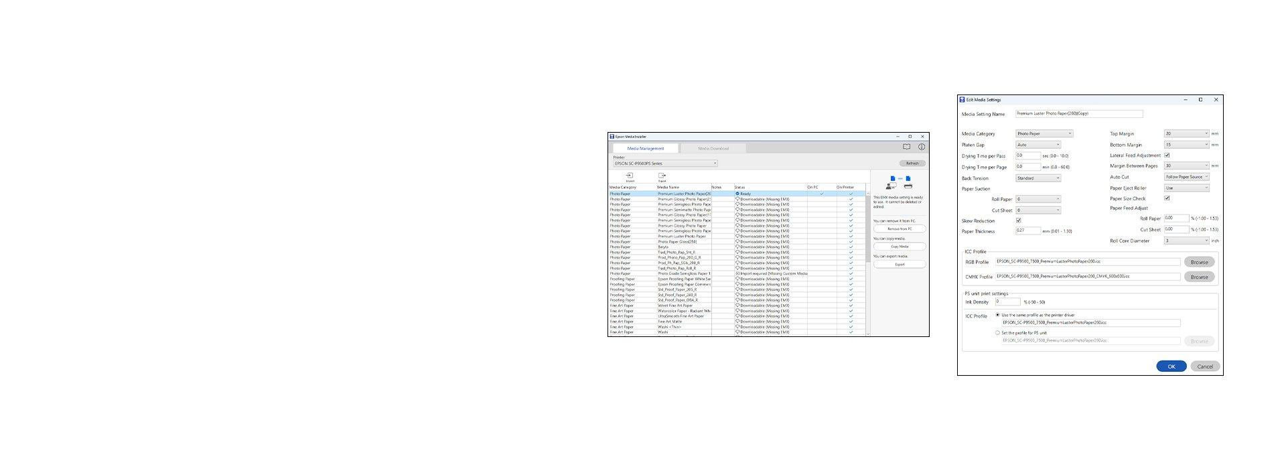This screenshot has height=469, width=1286.
Task: Click the Export icon in media toolbar
Action: 662,176
